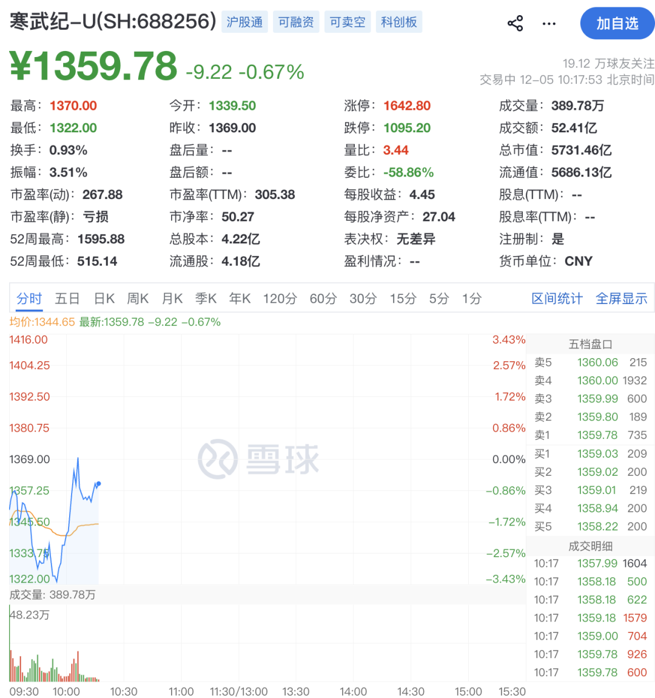Click the share icon

[x=515, y=24]
